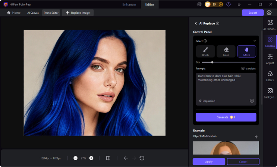Screen dimensions: 277x167
Task: Click the Replace Image button
Action: tap(78, 13)
